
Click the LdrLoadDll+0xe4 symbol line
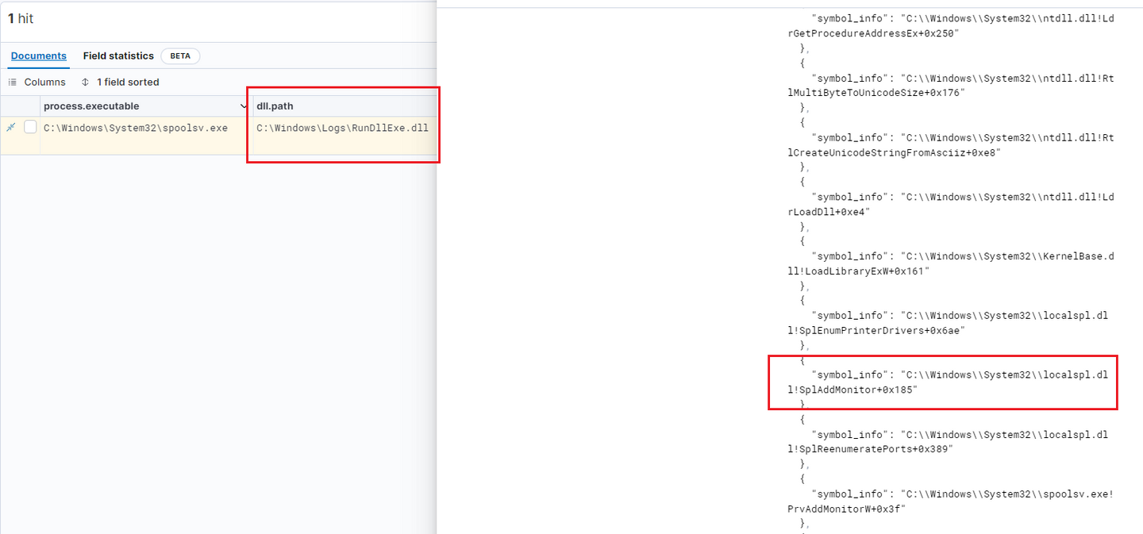pyautogui.click(x=951, y=205)
